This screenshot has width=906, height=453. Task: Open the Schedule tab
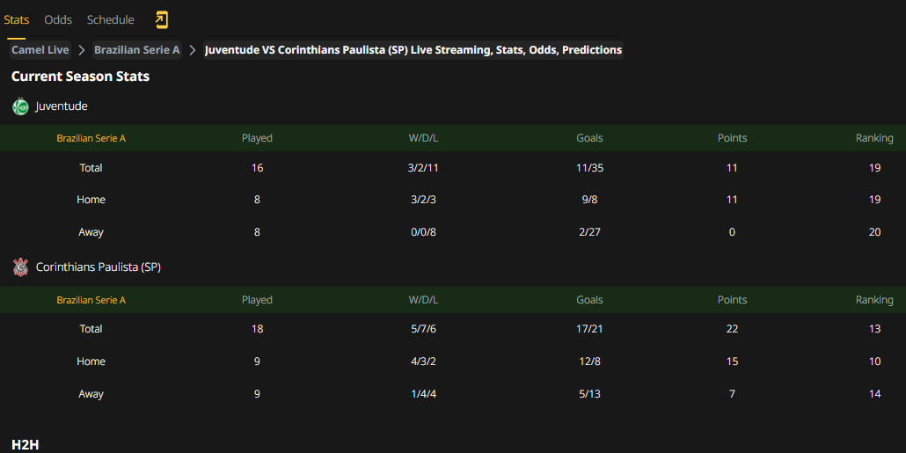(110, 19)
